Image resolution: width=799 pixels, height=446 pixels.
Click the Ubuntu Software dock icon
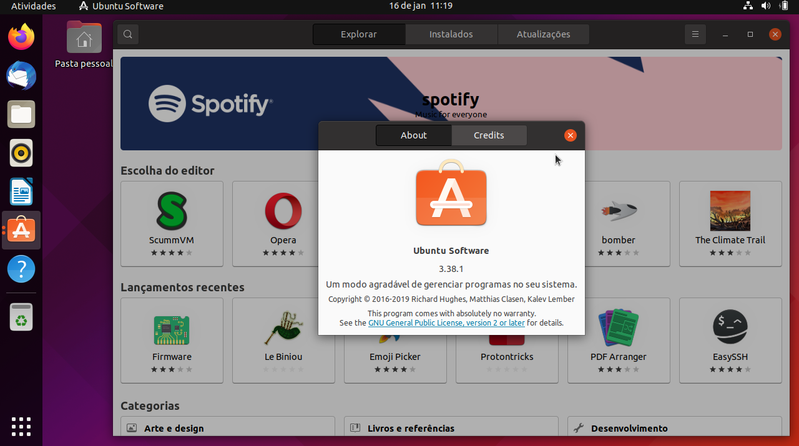pyautogui.click(x=21, y=230)
